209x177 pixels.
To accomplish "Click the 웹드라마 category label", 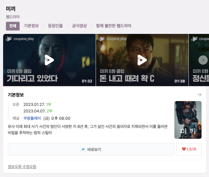I will pos(13,17).
